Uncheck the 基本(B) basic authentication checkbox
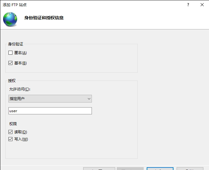 pos(10,63)
